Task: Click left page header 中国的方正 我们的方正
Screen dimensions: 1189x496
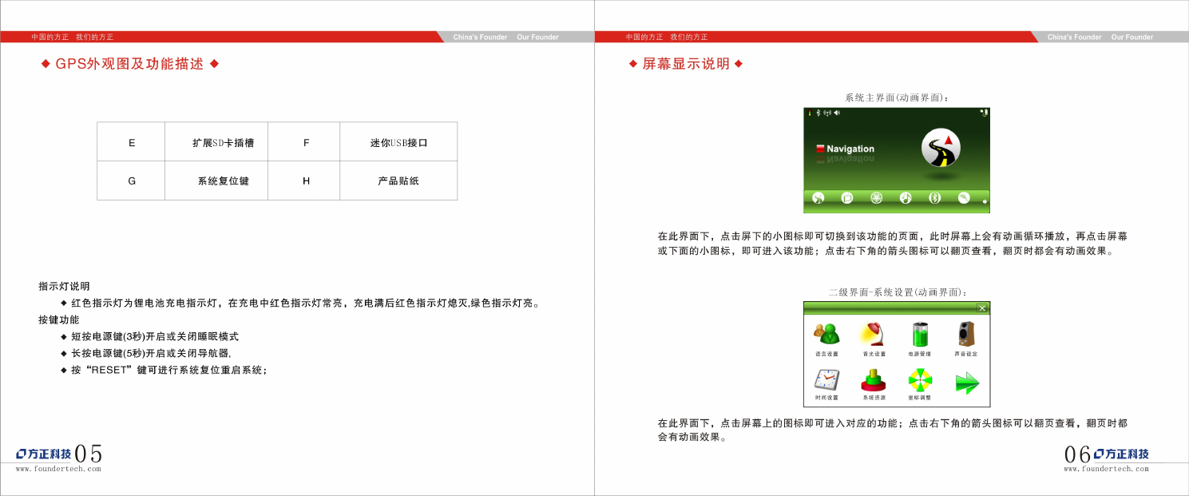Action: (73, 37)
